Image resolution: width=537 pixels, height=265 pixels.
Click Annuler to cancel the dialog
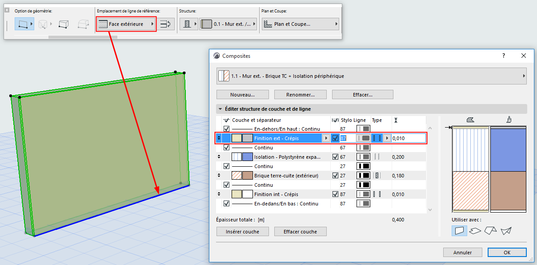click(x=463, y=253)
